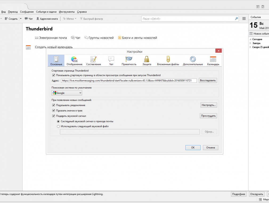Open the Основные settings tab
This screenshot has width=269, height=203.
pyautogui.click(x=56, y=61)
